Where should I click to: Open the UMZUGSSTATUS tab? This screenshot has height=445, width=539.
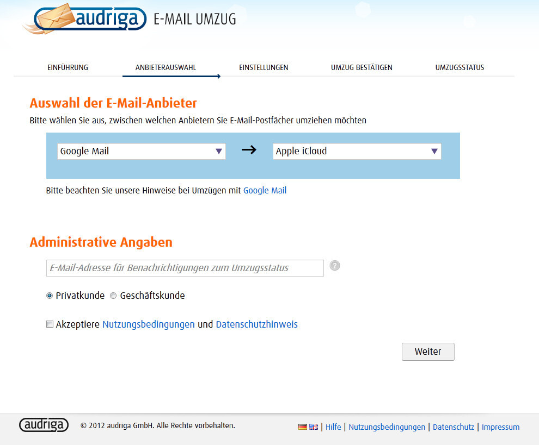coord(459,67)
